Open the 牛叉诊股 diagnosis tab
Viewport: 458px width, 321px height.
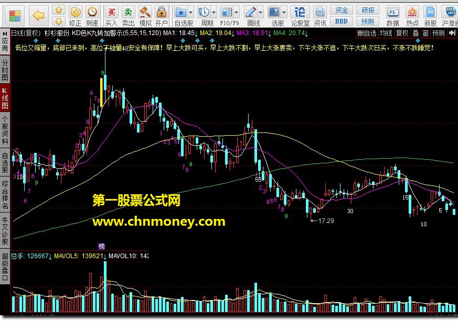coord(5,230)
